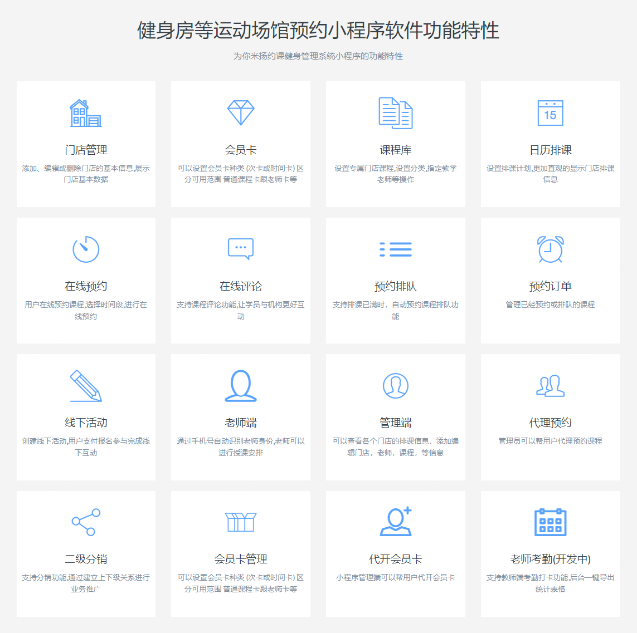Click the share icon for 二级分销
Viewport: 637px width, 633px height.
[86, 522]
